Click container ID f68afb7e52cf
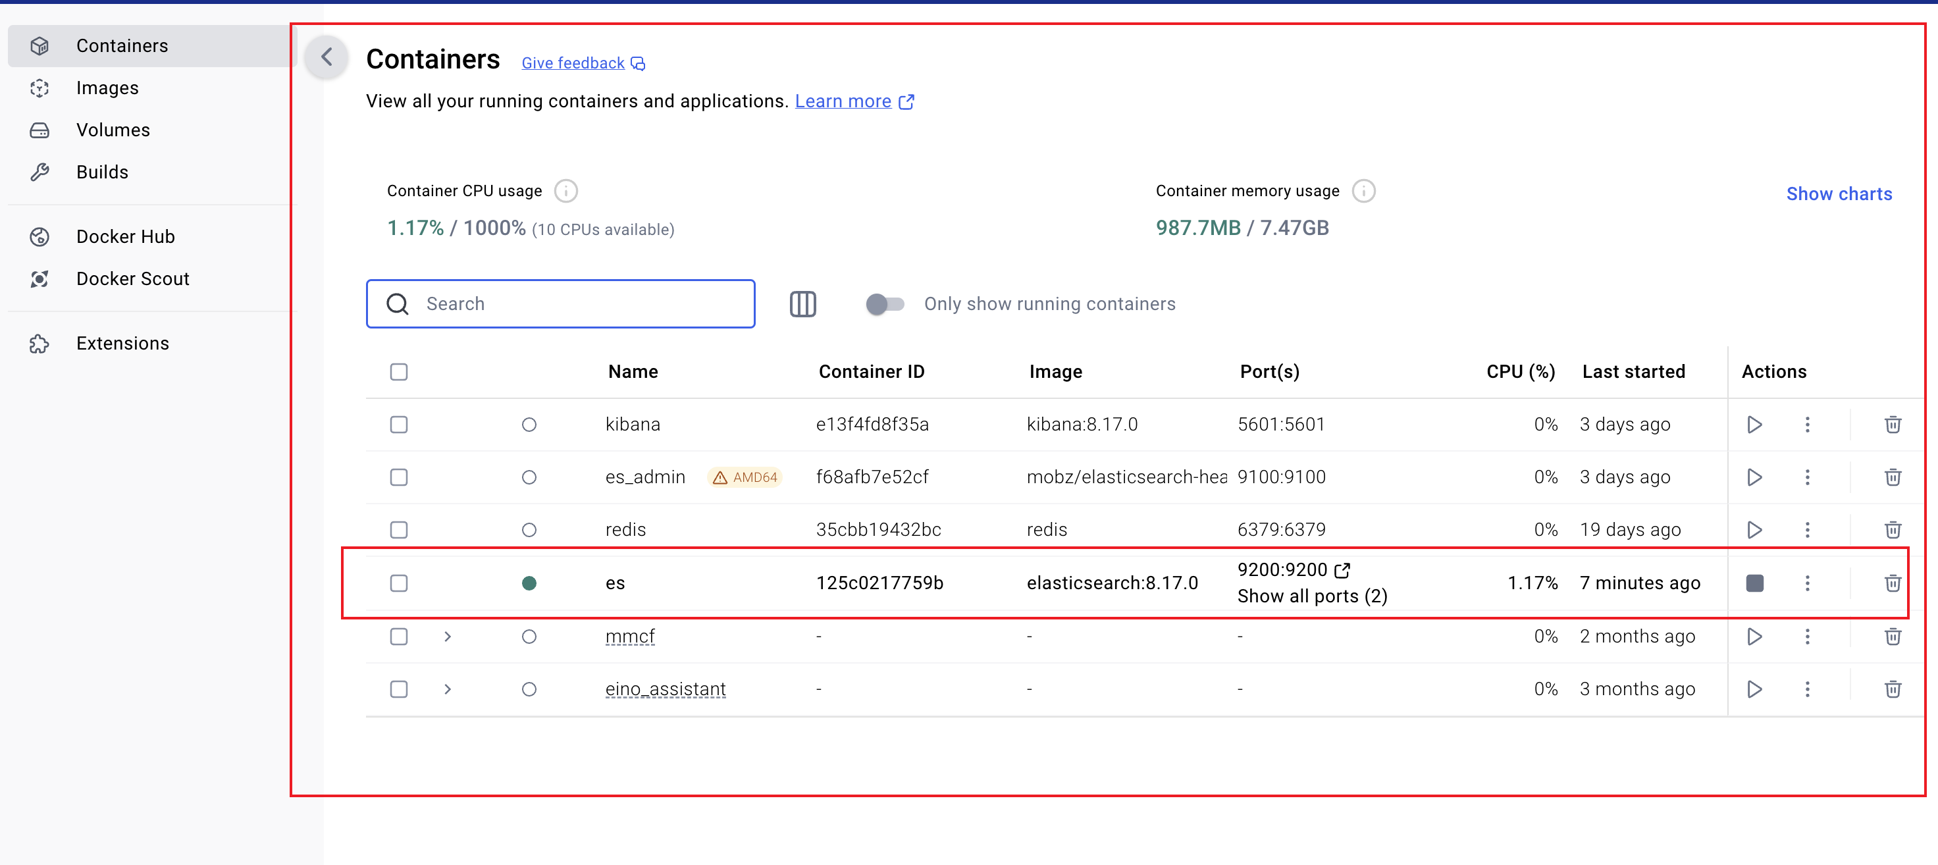 coord(872,477)
